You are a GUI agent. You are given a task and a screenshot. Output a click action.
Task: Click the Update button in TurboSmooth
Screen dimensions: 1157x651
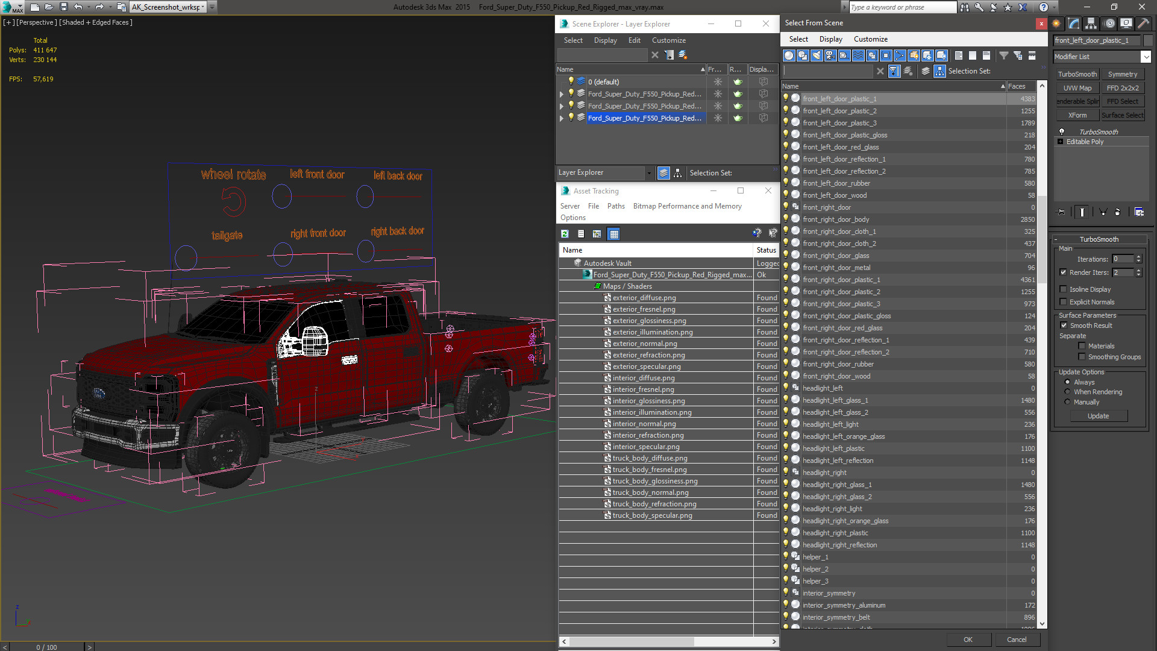click(1098, 416)
